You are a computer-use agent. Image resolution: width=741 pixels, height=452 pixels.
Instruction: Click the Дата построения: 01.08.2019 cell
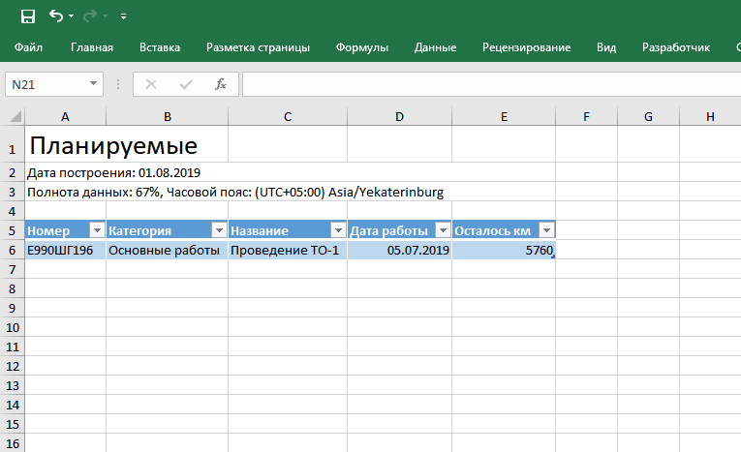click(291, 172)
